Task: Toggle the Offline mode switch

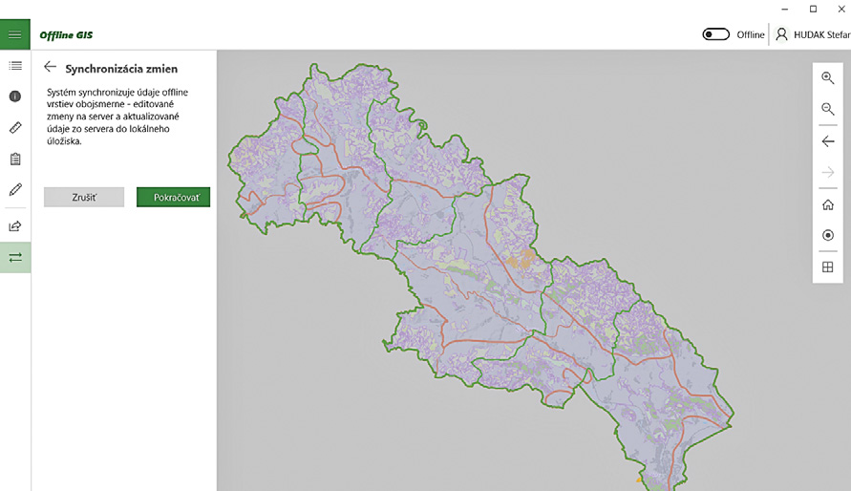Action: point(715,34)
